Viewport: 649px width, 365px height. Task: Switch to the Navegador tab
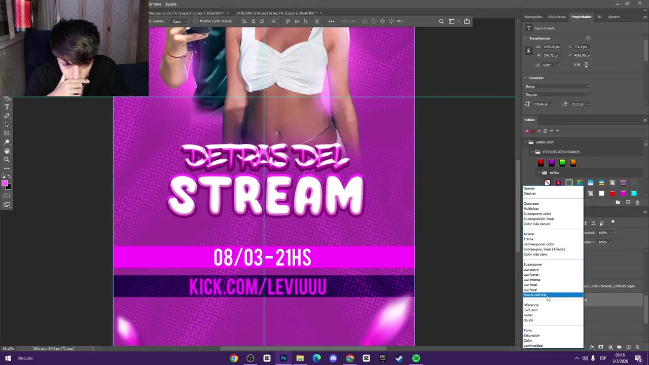pyautogui.click(x=533, y=17)
